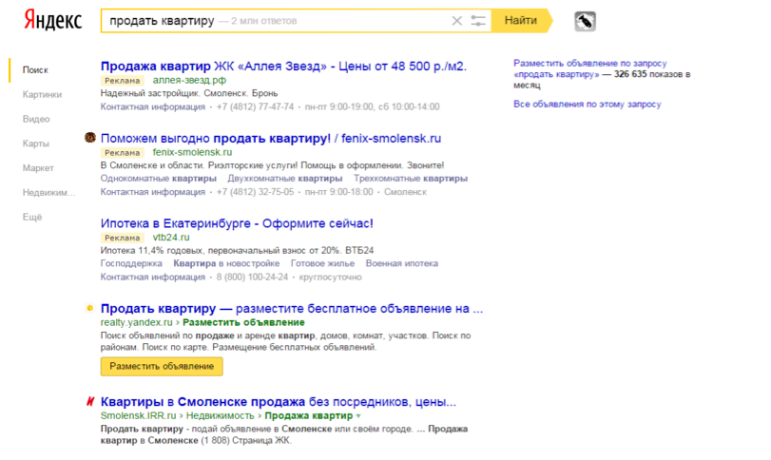Open Ипотека в Екатеринбурге result

coord(237,223)
